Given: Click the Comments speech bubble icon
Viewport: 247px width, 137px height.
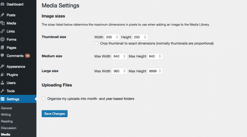Looking at the screenshot, I should [x=2, y=56].
